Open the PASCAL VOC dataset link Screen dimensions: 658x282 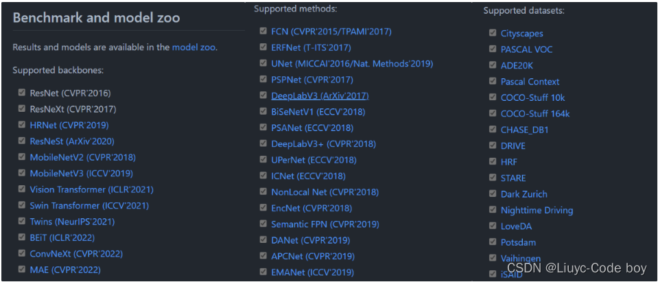pyautogui.click(x=527, y=49)
